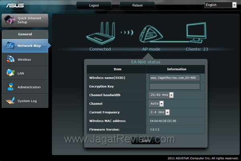
Task: Click the Wireless name (SSID) input field
Action: click(x=175, y=78)
